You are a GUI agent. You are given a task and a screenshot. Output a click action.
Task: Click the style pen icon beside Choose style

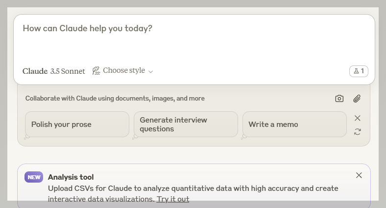(96, 71)
